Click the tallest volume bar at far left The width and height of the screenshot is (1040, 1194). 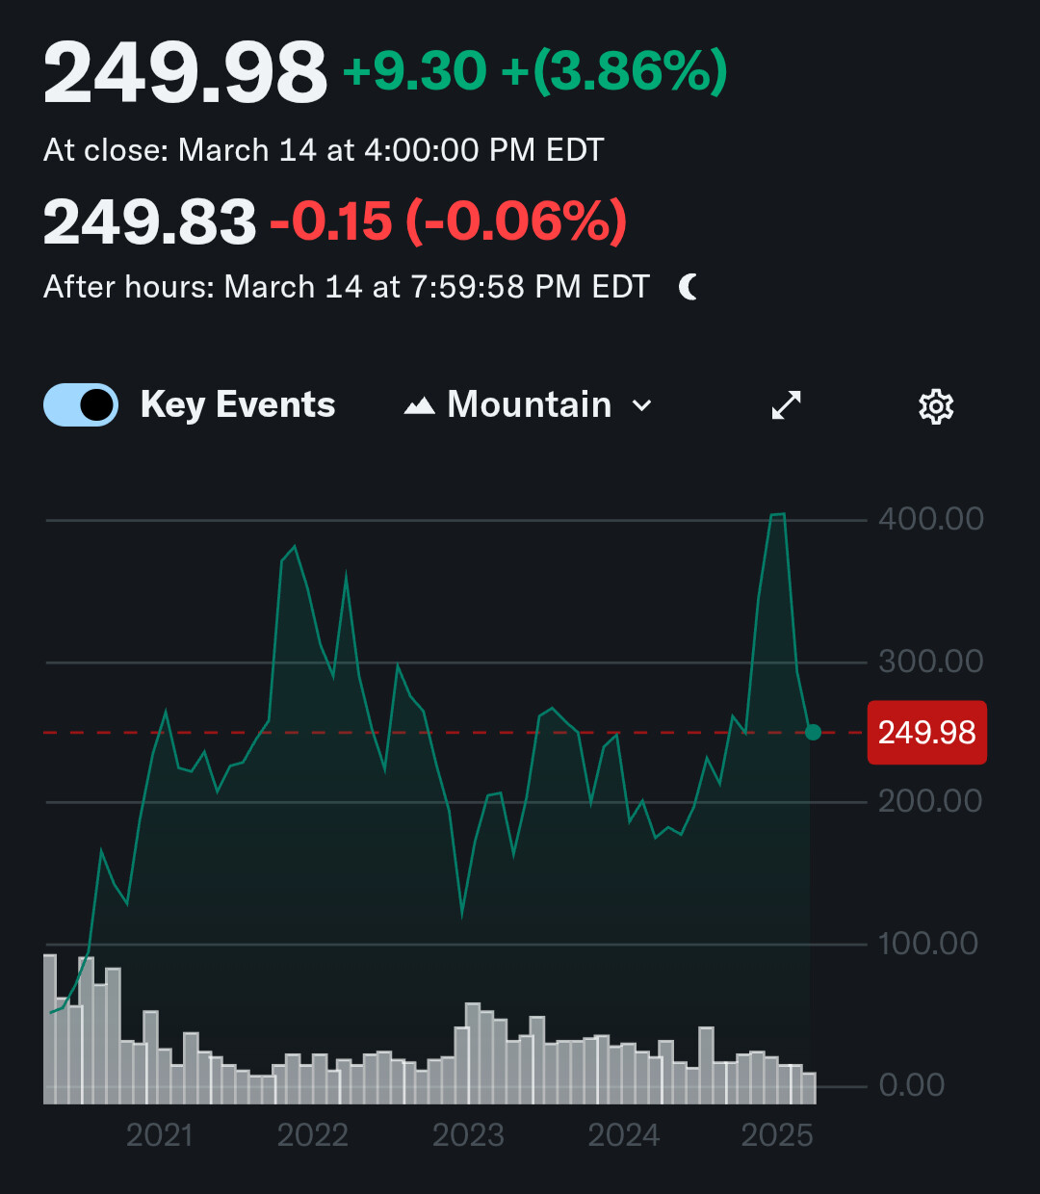click(x=50, y=1028)
